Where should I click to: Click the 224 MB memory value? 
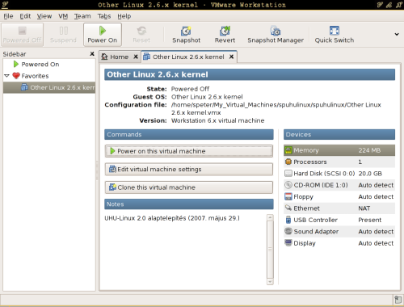pos(369,150)
